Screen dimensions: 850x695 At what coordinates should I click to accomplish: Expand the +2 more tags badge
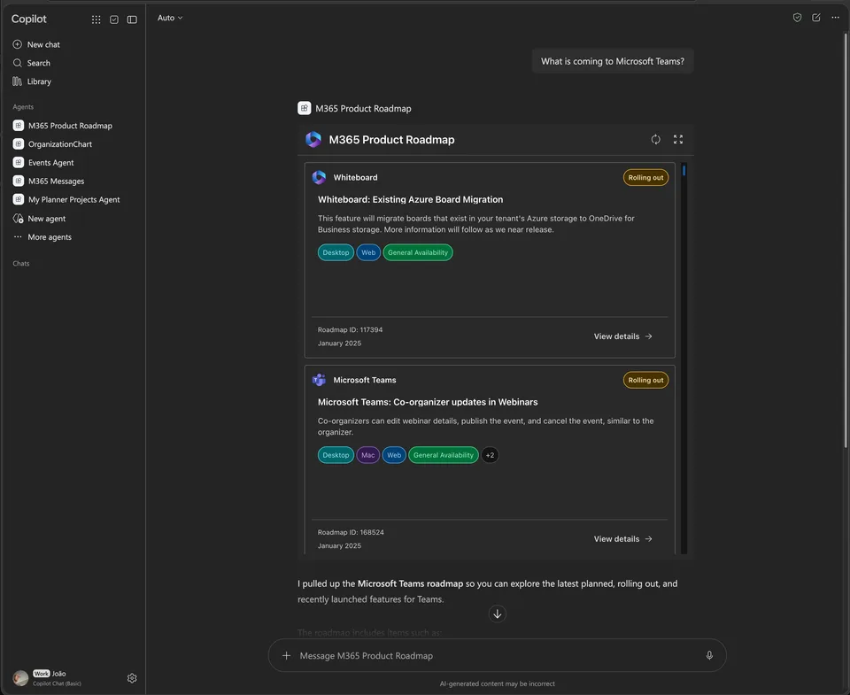pos(490,455)
